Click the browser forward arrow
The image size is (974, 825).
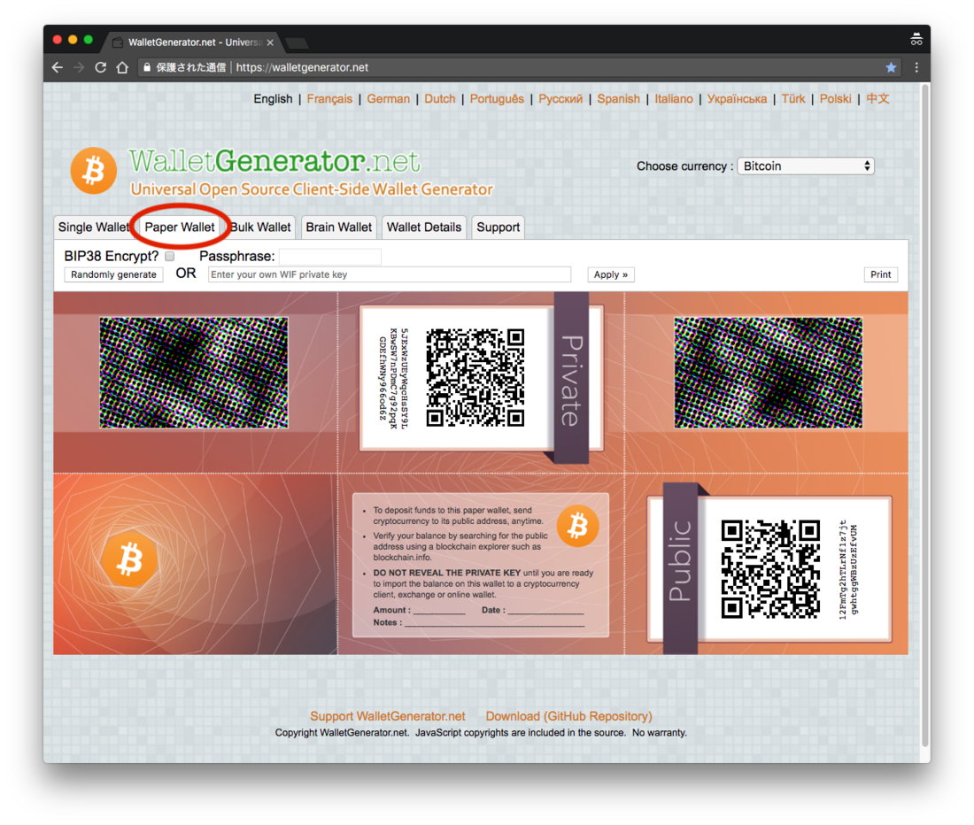[x=78, y=67]
